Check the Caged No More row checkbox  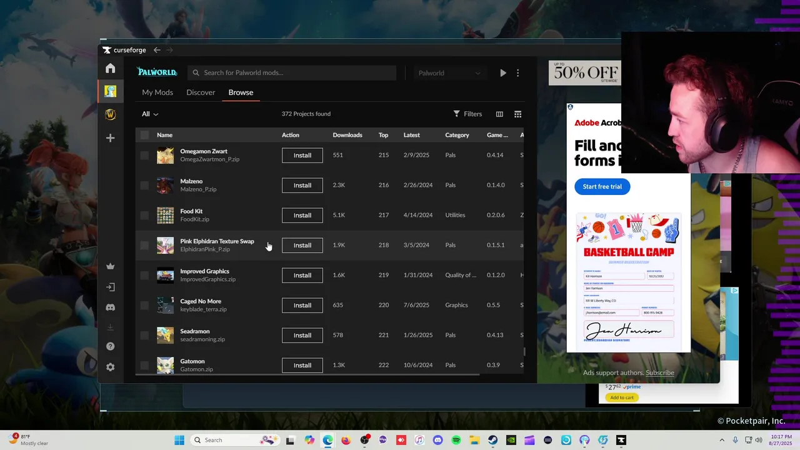(145, 305)
